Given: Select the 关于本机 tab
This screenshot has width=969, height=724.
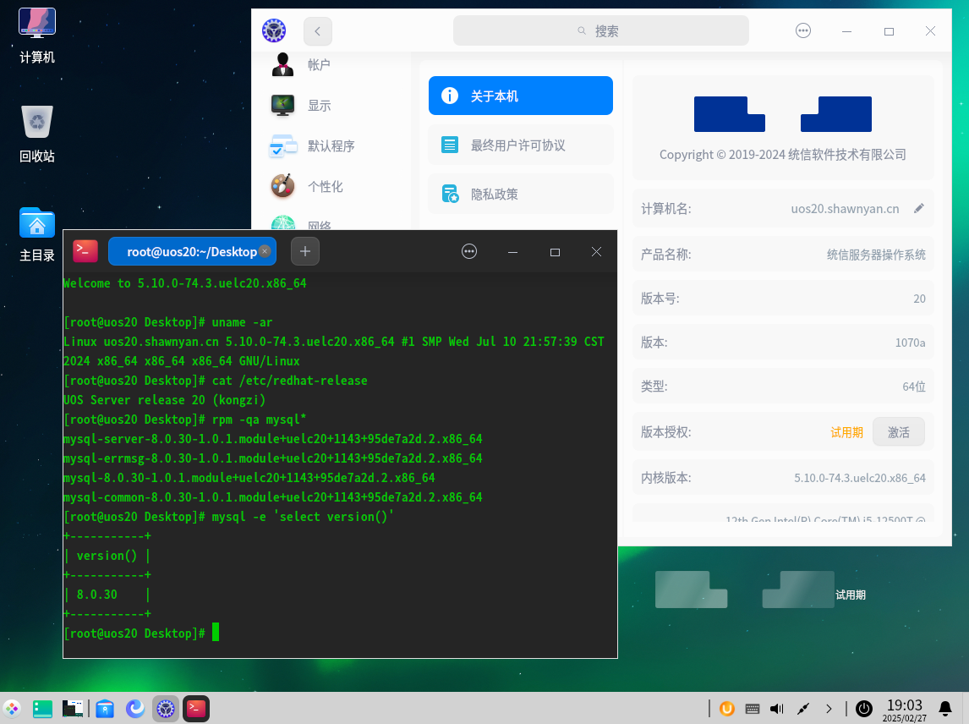Looking at the screenshot, I should click(520, 96).
